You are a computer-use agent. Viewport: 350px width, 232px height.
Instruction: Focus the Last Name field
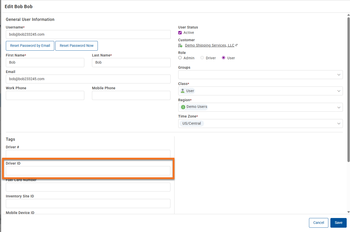point(131,63)
